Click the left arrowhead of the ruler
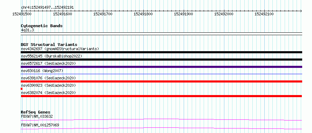Image resolution: width=312 pixels, height=133 pixels. pyautogui.click(x=22, y=11)
